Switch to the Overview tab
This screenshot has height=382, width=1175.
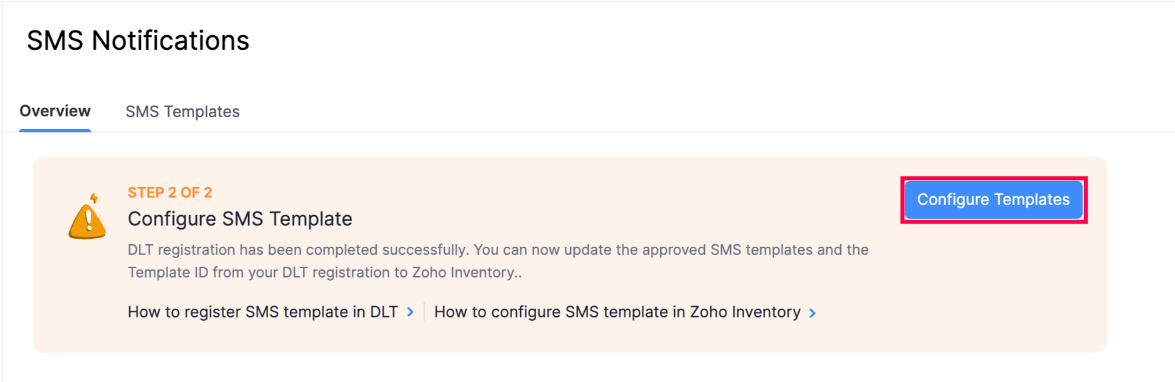[x=55, y=111]
